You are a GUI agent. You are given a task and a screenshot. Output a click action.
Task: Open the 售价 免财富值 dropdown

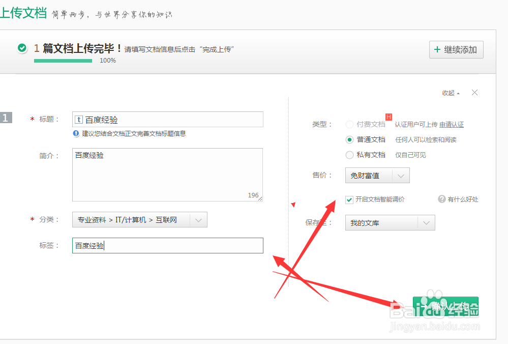[x=377, y=176]
